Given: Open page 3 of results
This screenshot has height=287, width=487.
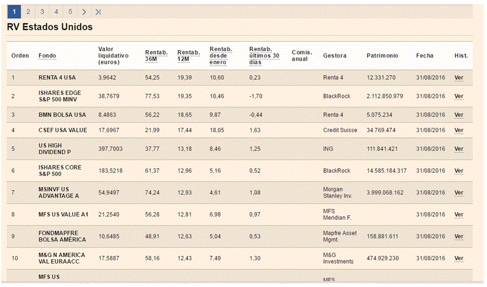Looking at the screenshot, I should [x=42, y=12].
